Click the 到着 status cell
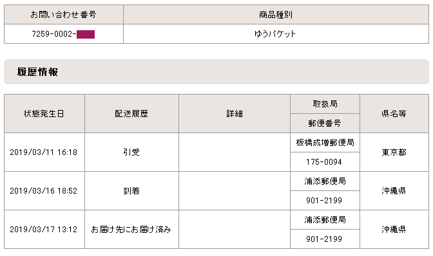Screen dimensions: 433x256 pos(131,190)
